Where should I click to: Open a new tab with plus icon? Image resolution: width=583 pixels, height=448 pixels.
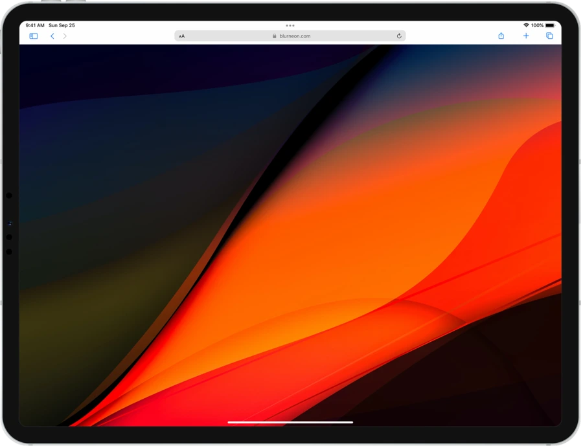click(x=526, y=36)
